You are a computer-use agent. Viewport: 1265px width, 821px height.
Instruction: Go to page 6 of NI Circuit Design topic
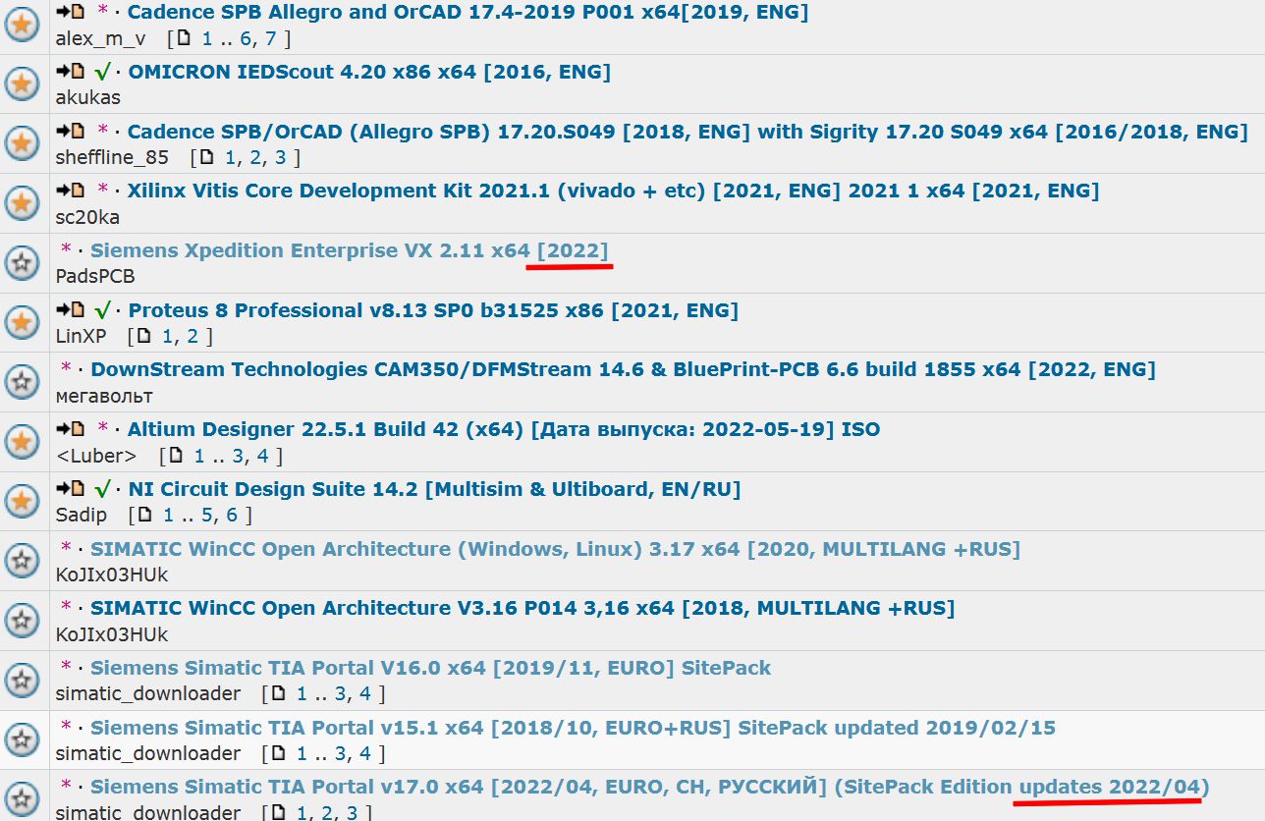pyautogui.click(x=232, y=516)
